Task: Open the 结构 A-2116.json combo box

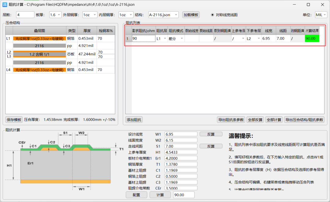Action: point(163,15)
